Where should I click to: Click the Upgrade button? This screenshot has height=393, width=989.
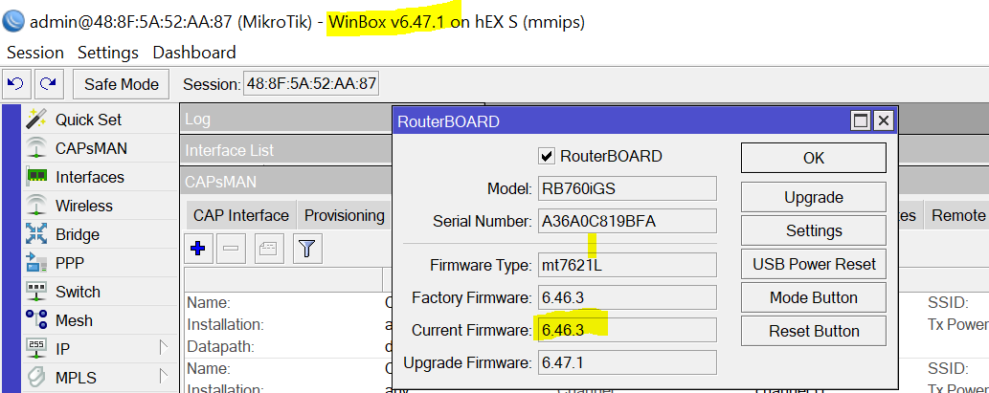(x=814, y=197)
